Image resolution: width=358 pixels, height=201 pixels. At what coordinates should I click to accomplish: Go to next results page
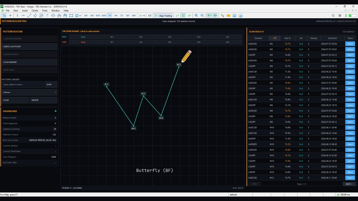click(x=349, y=184)
